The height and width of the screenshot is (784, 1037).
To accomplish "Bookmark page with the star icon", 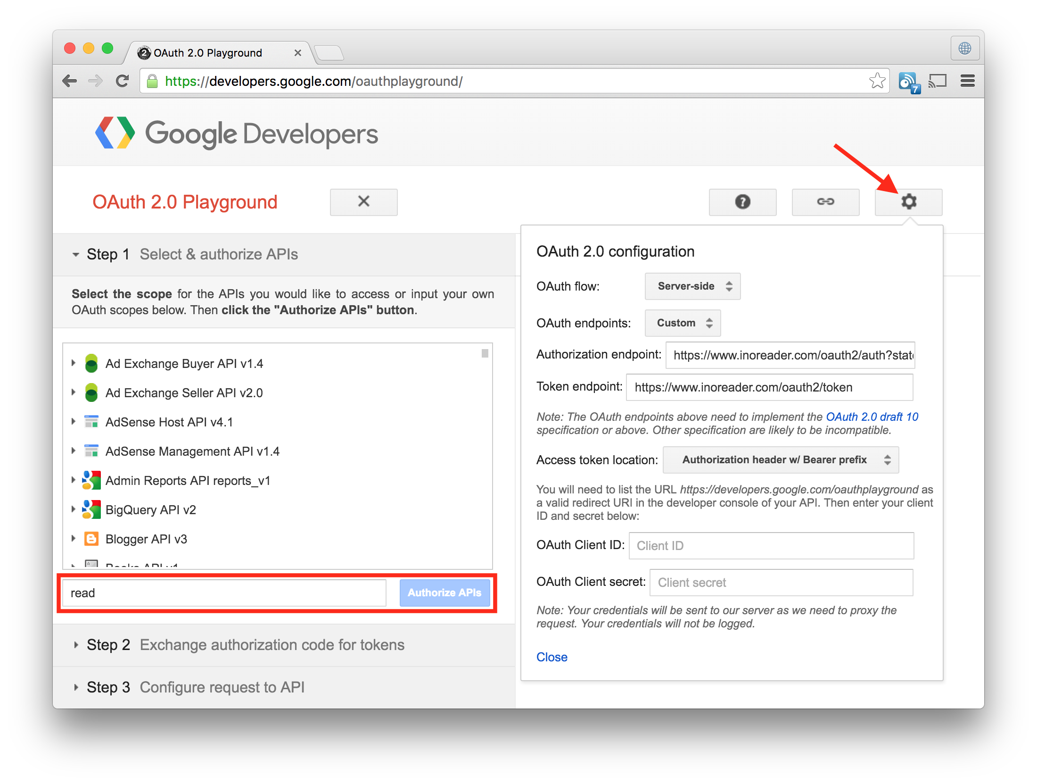I will point(877,81).
